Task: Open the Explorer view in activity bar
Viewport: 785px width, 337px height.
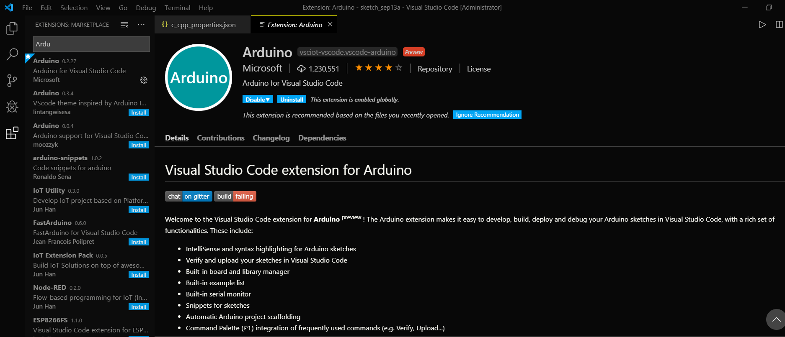Action: coord(12,28)
